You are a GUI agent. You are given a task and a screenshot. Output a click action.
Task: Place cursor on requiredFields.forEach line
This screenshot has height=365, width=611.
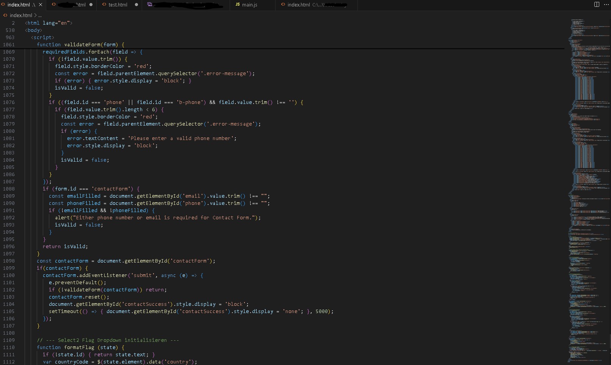point(92,52)
